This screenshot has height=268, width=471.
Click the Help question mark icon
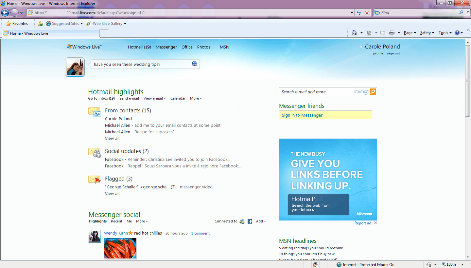point(457,33)
